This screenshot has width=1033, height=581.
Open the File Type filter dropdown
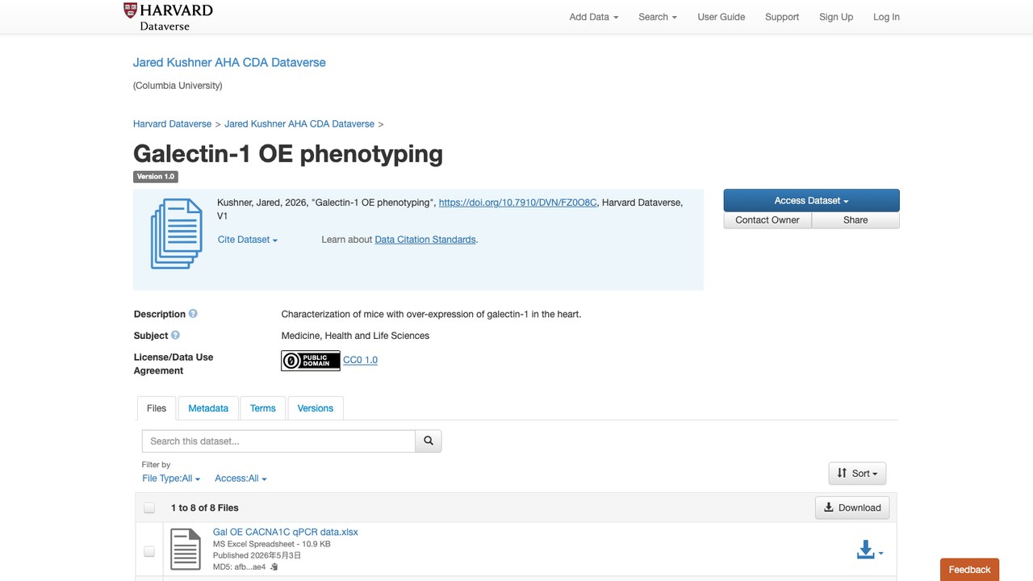(171, 479)
